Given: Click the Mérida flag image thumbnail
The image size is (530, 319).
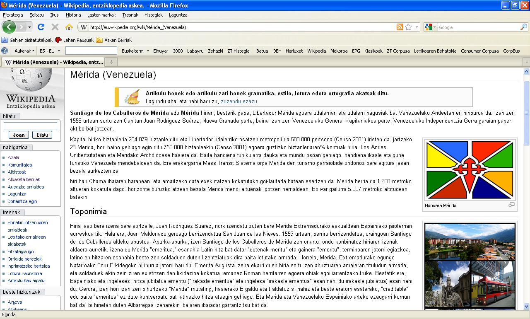Looking at the screenshot, I should (470, 170).
